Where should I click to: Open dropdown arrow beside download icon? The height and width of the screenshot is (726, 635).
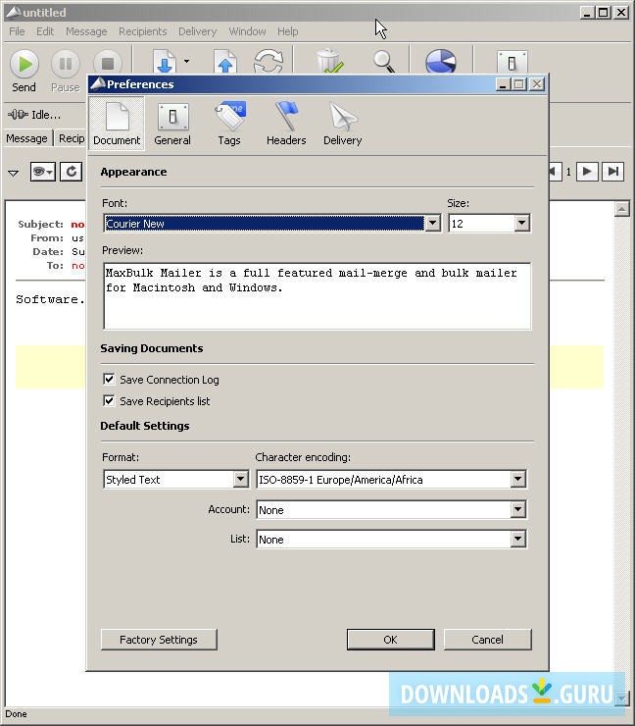pos(186,61)
